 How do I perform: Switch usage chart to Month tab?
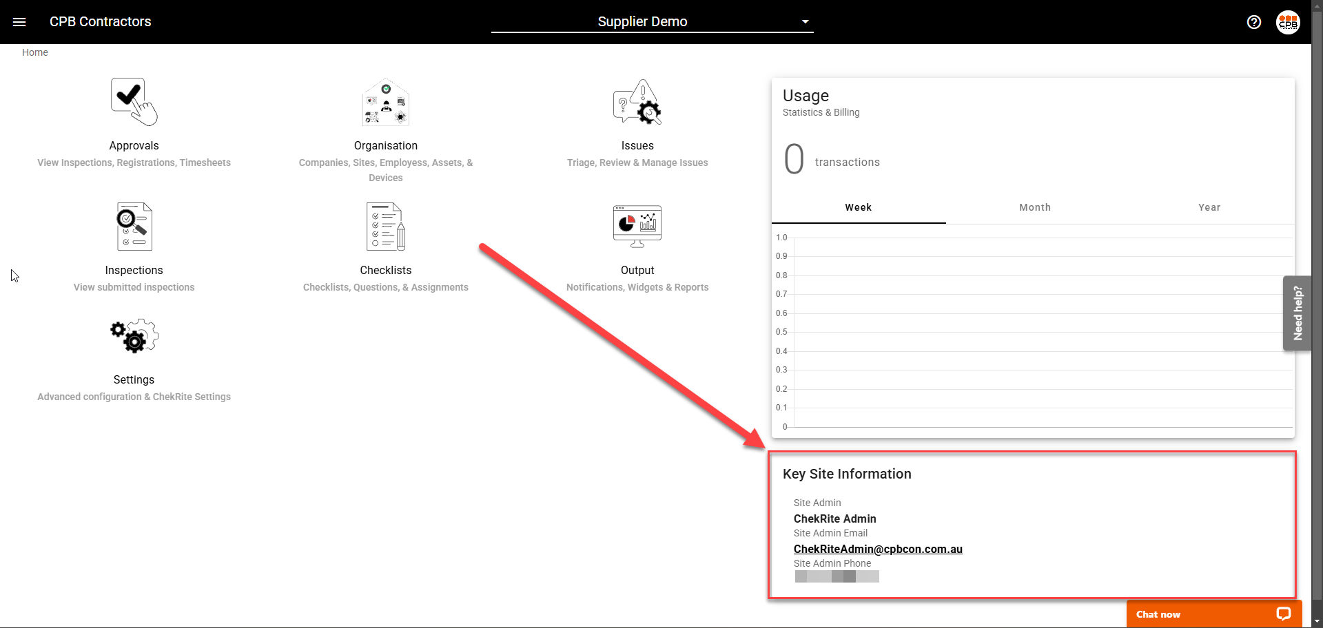click(1035, 207)
